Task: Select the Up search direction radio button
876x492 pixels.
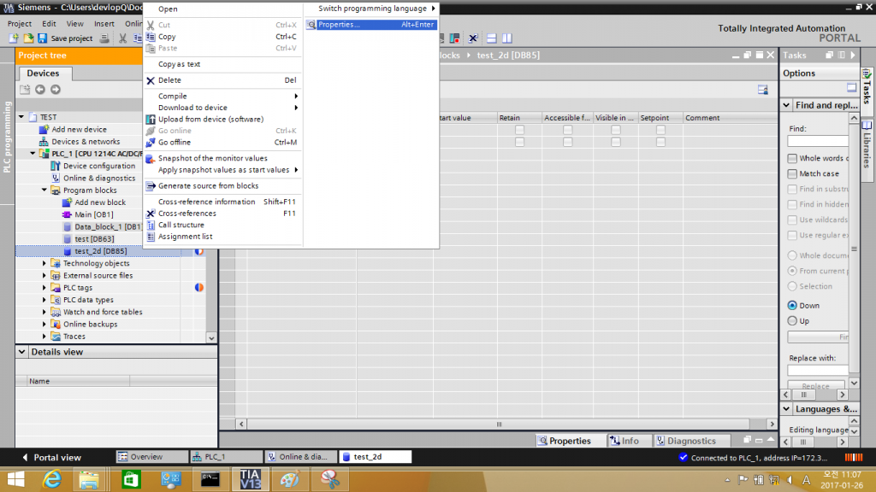Action: (x=792, y=321)
